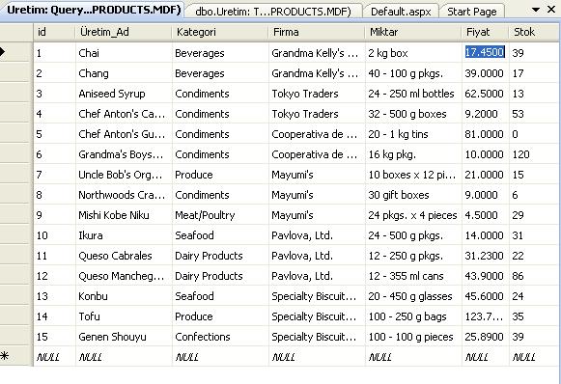Click the 100 - 100 g pieces cell
Screen dimensions: 561x384
pos(413,337)
